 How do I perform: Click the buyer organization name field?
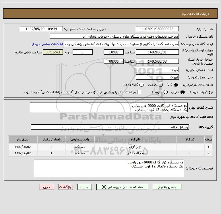(x=114, y=36)
